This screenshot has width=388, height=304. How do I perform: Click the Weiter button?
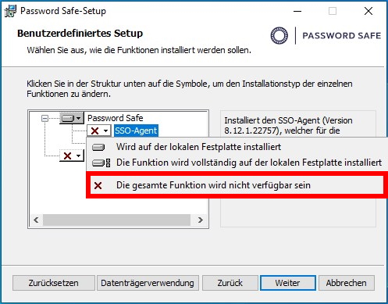(288, 283)
